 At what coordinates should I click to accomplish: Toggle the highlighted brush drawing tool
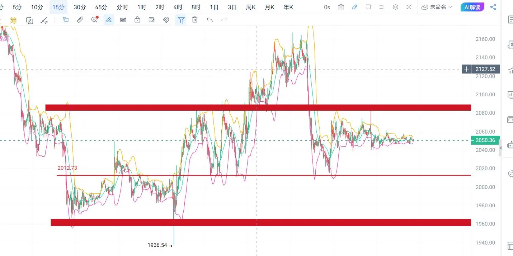pyautogui.click(x=109, y=20)
